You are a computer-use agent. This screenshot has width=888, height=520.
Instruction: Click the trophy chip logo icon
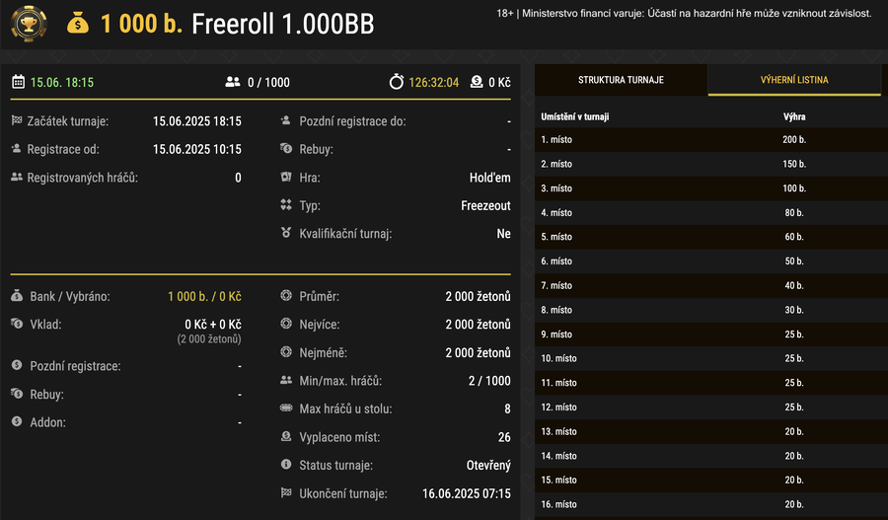[x=29, y=24]
